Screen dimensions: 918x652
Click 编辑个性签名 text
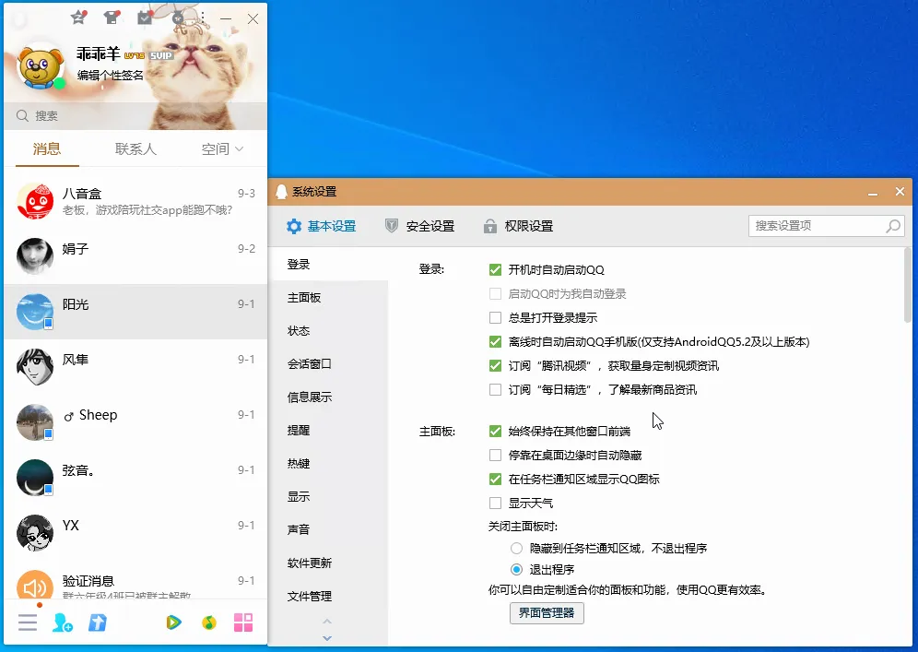(110, 75)
